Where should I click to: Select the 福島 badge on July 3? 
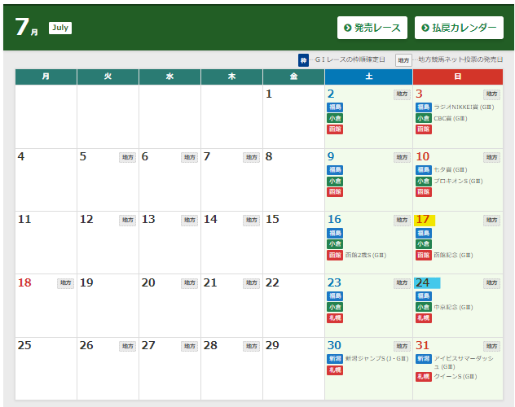pyautogui.click(x=424, y=107)
